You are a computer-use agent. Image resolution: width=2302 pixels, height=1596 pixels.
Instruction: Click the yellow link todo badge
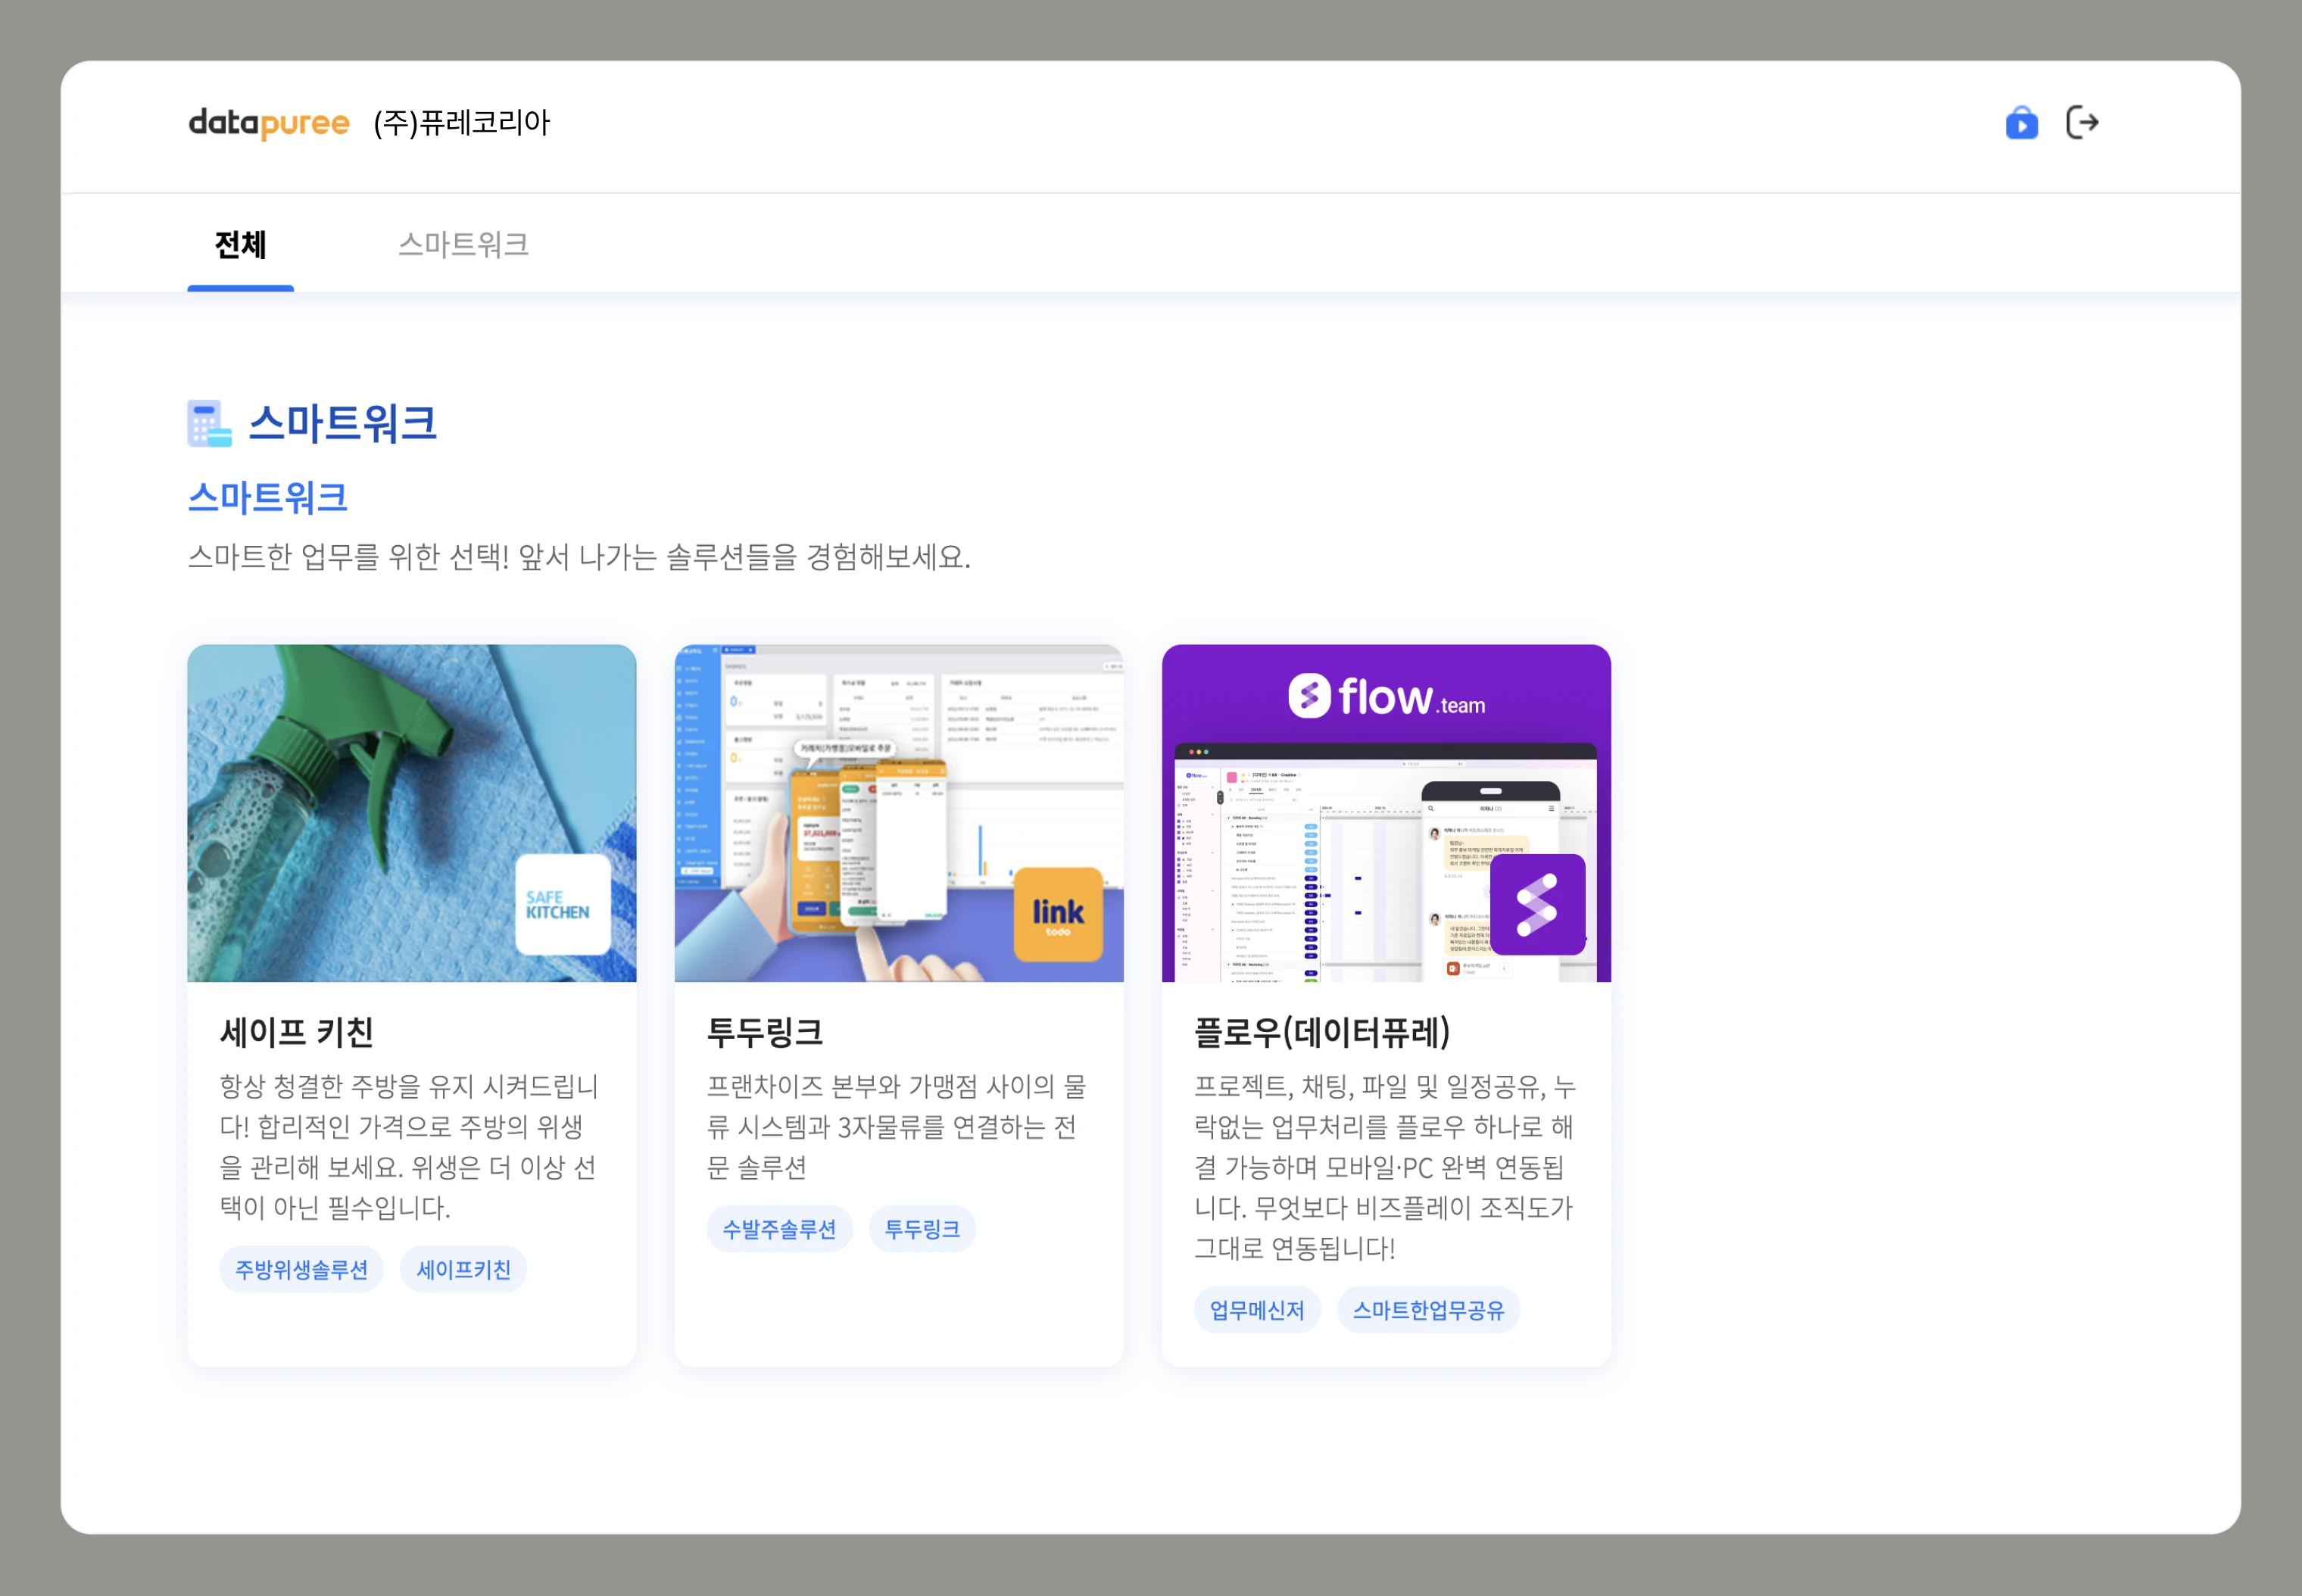tap(1058, 914)
